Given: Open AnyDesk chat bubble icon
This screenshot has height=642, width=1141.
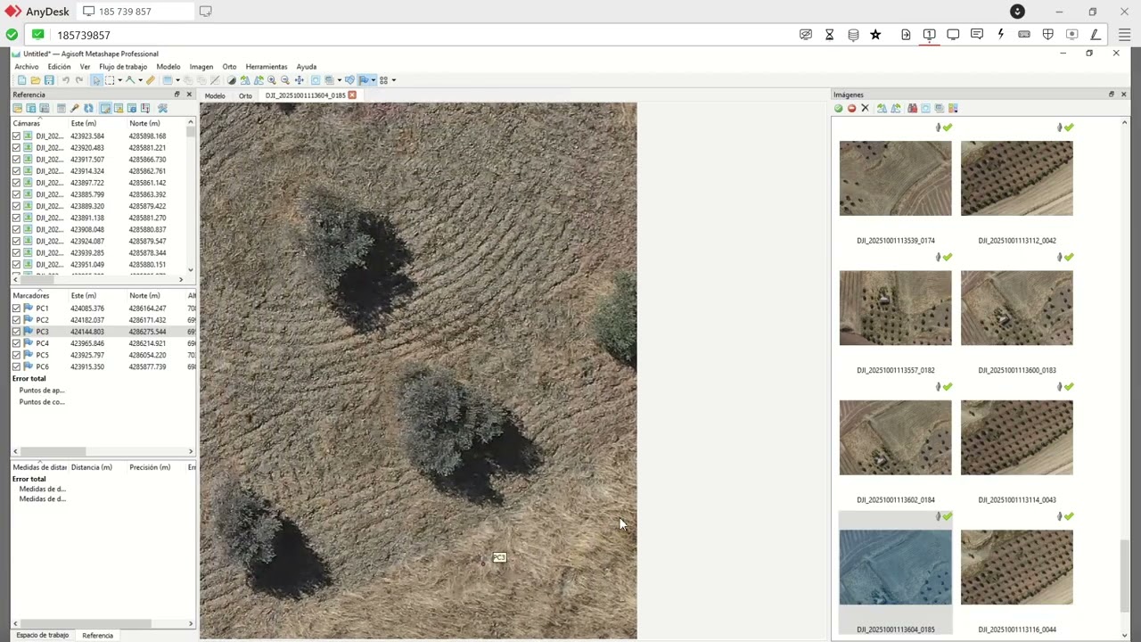Looking at the screenshot, I should [x=977, y=35].
